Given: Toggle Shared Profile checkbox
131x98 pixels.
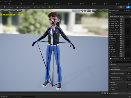Looking at the screenshot, I should (128, 87).
